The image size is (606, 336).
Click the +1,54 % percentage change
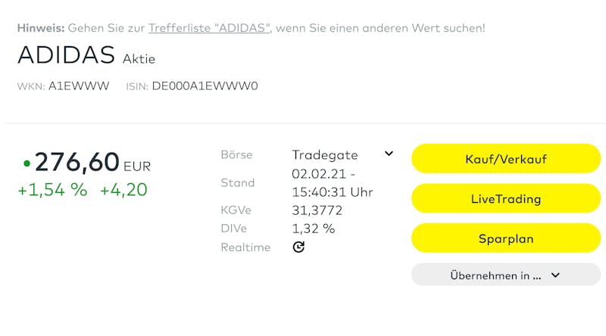click(x=52, y=190)
